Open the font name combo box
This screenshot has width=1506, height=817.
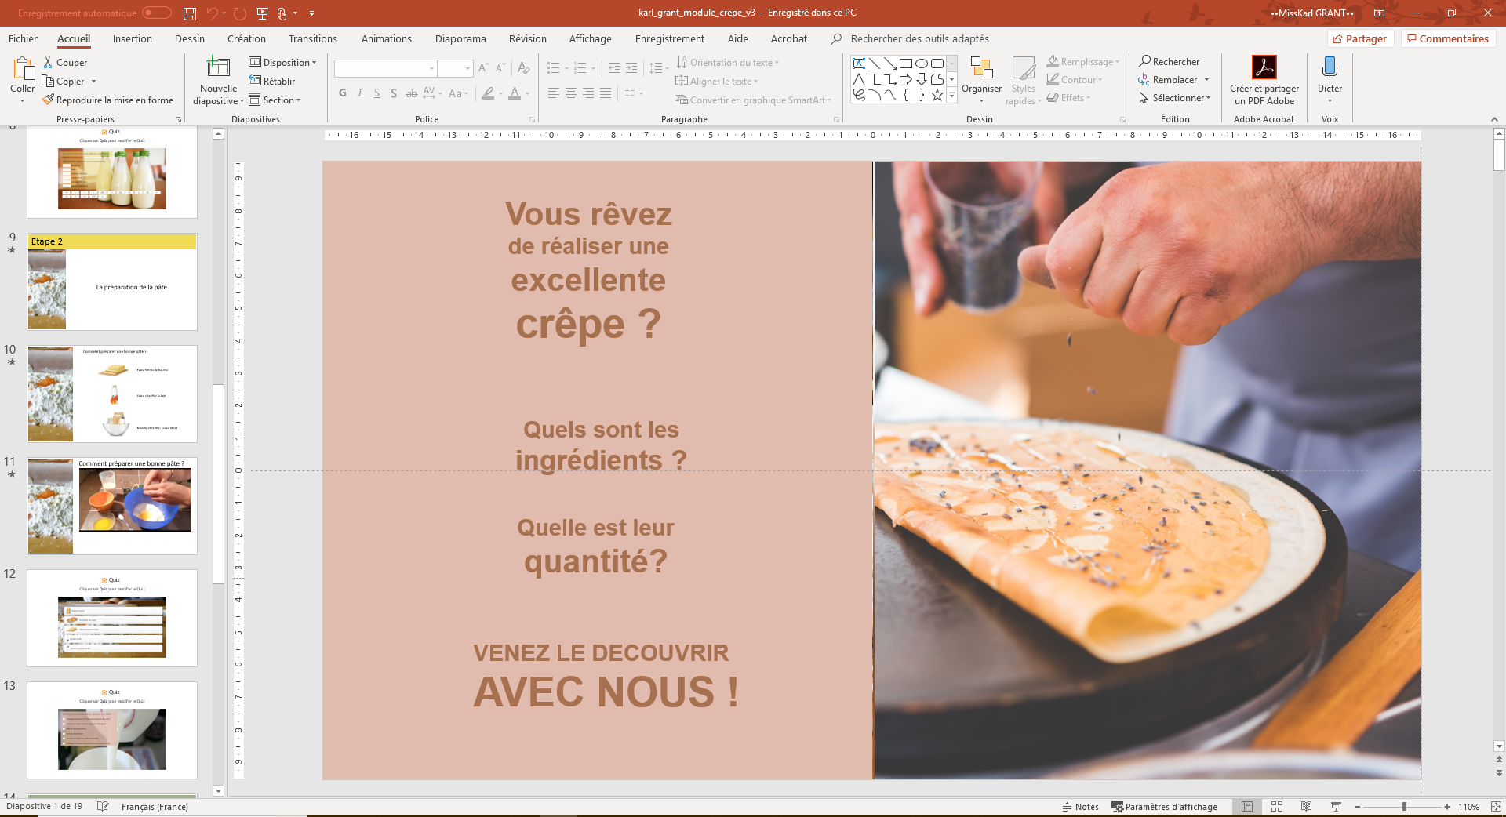click(385, 68)
